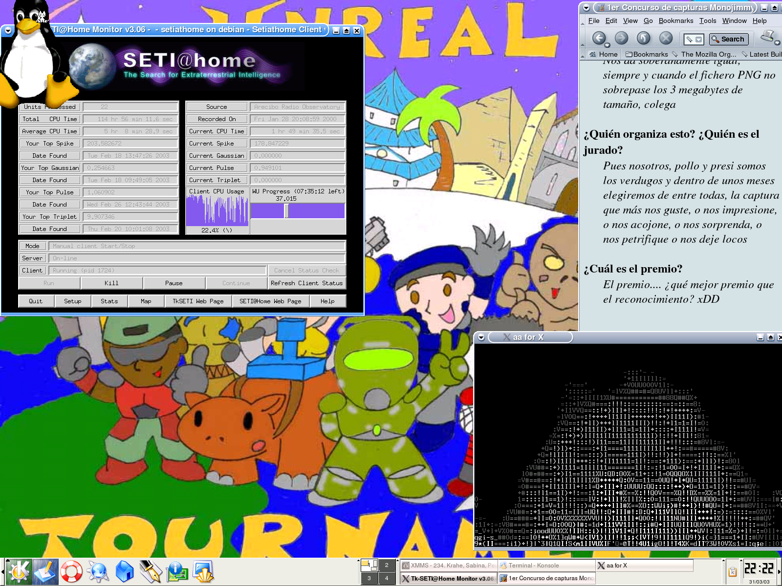Image resolution: width=782 pixels, height=586 pixels.
Task: Click Kill in SETI@Home Monitor
Action: click(111, 283)
